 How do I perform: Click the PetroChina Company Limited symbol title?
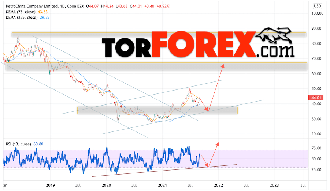32,6
